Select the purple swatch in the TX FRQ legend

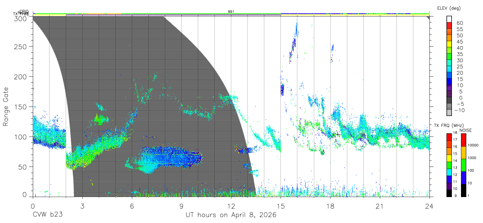(449, 185)
